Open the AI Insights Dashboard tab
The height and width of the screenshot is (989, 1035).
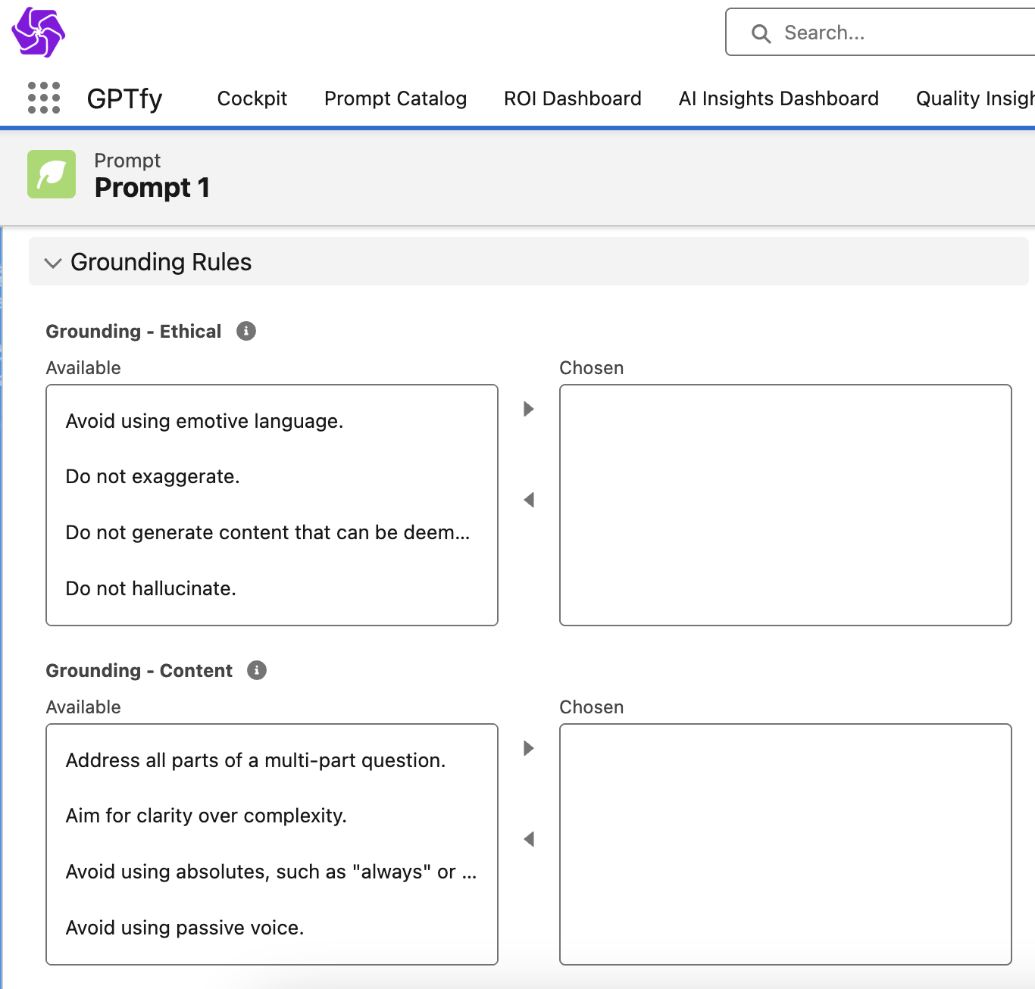click(779, 98)
